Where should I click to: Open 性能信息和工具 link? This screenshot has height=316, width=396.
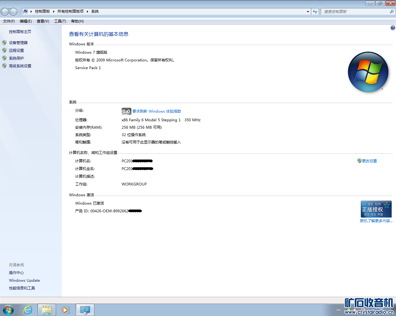pyautogui.click(x=22, y=288)
